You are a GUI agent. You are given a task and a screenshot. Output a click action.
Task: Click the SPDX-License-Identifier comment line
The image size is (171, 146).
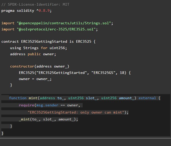point(35,5)
